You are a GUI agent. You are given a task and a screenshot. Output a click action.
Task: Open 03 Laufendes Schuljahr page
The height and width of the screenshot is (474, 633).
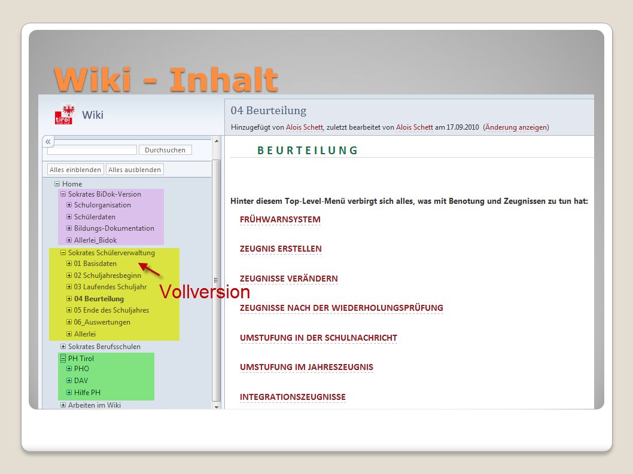[110, 287]
